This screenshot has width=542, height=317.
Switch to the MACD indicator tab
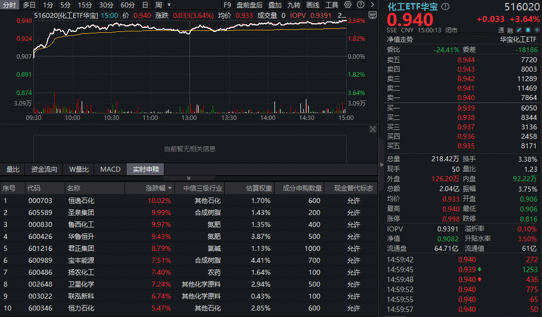(x=110, y=169)
